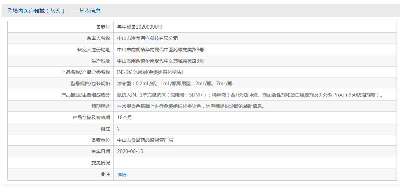Viewport: 400px width, 188px height.
Task: Click the 变更情况 label
Action: pyautogui.click(x=101, y=163)
